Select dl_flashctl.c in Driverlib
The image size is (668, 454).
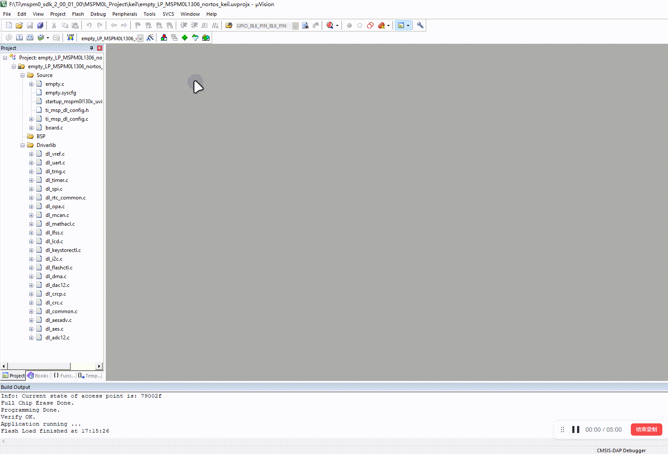pos(59,268)
